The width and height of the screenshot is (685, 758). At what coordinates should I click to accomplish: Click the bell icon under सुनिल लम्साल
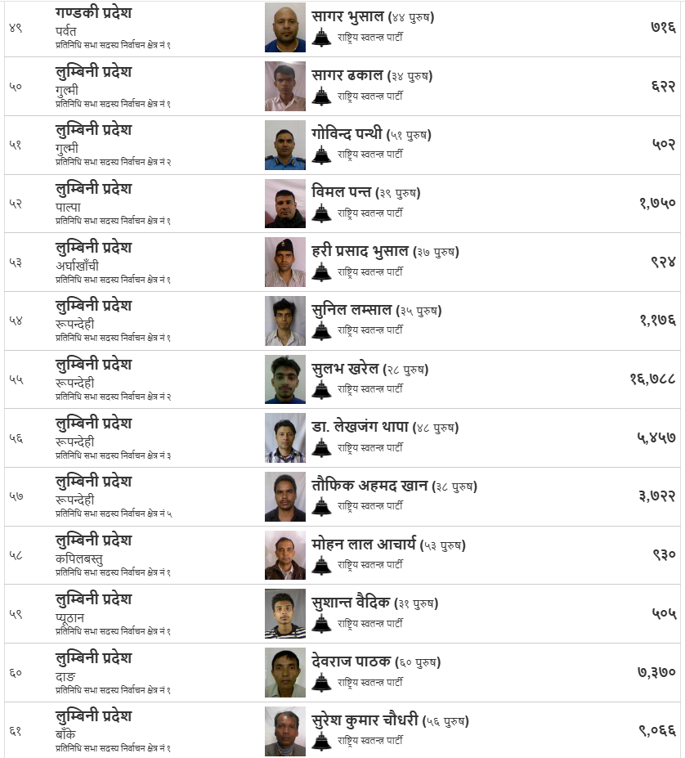(x=321, y=330)
